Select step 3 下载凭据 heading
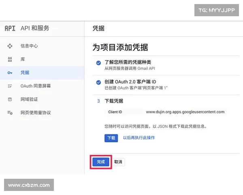Screen dimensions: 243x195 click(114, 101)
